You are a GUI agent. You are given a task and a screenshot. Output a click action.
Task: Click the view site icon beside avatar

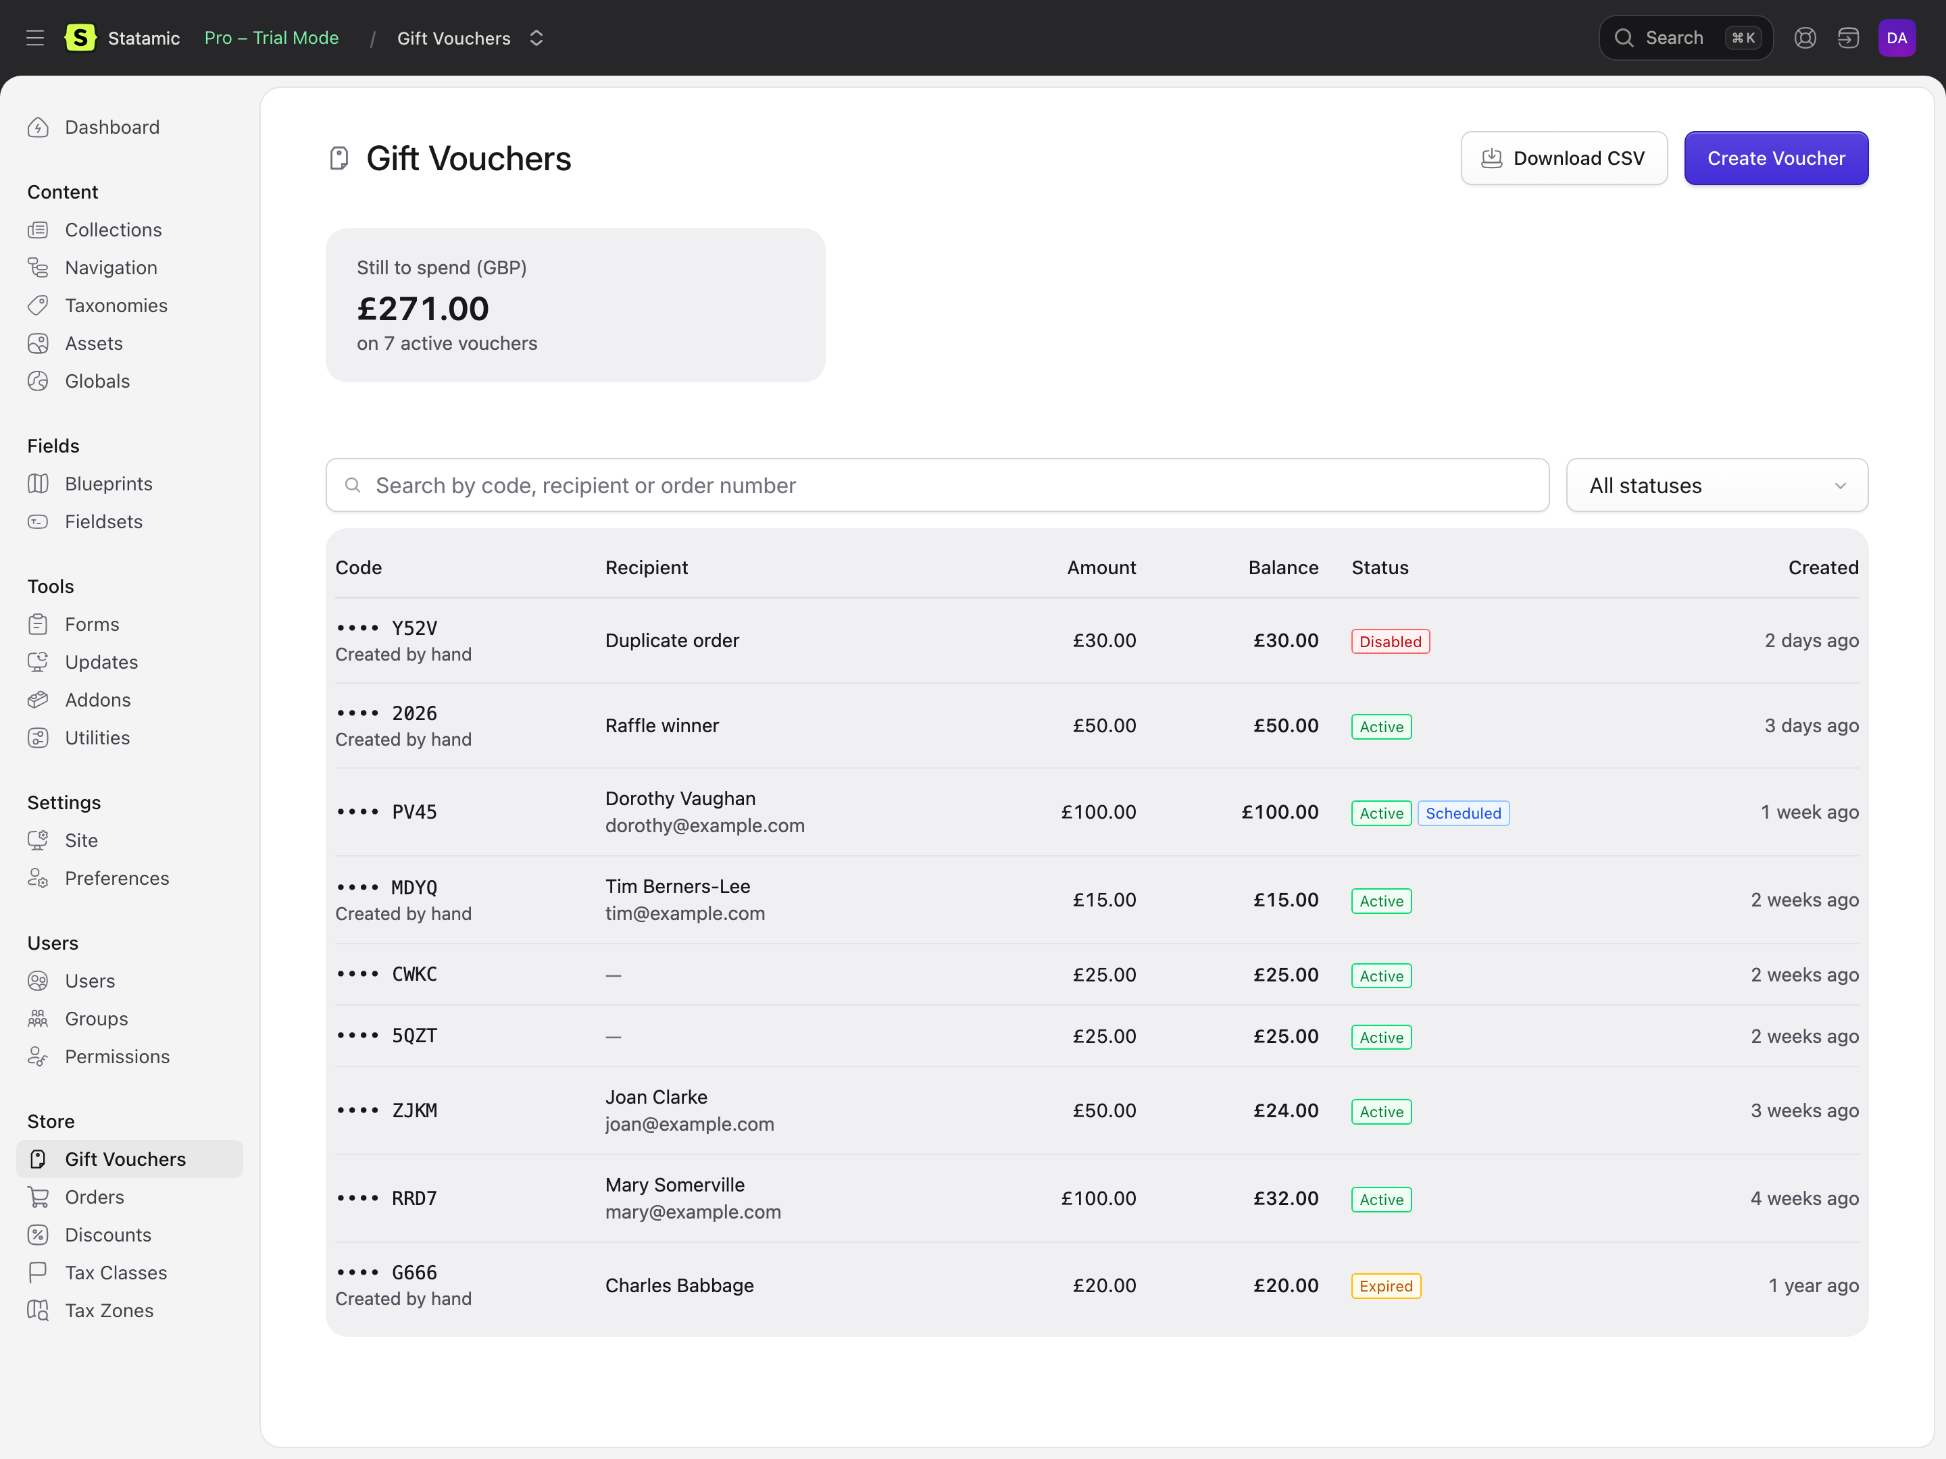tap(1847, 38)
